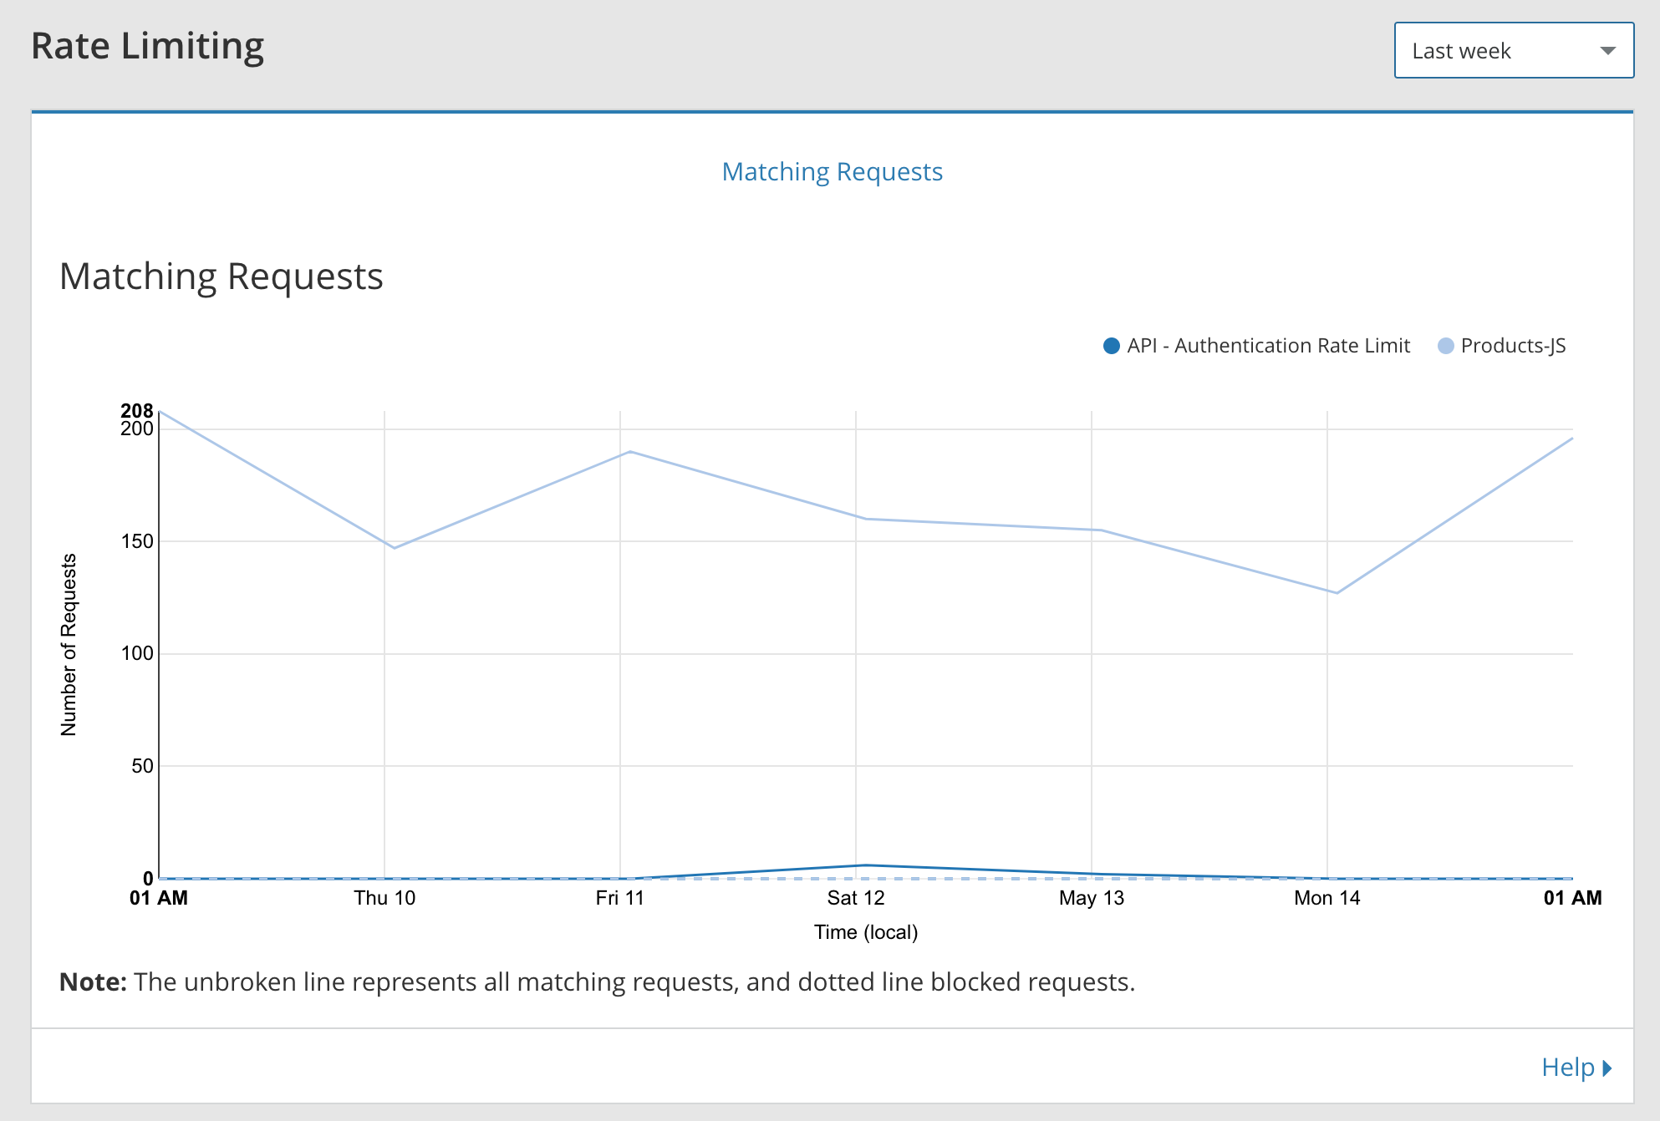
Task: Click the Time (local) axis title
Action: (866, 932)
